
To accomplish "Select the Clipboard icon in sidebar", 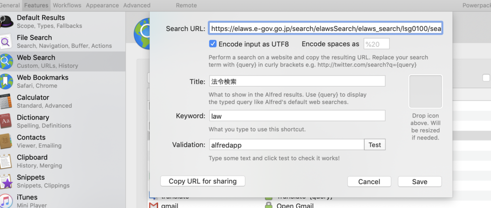I will coord(6,162).
